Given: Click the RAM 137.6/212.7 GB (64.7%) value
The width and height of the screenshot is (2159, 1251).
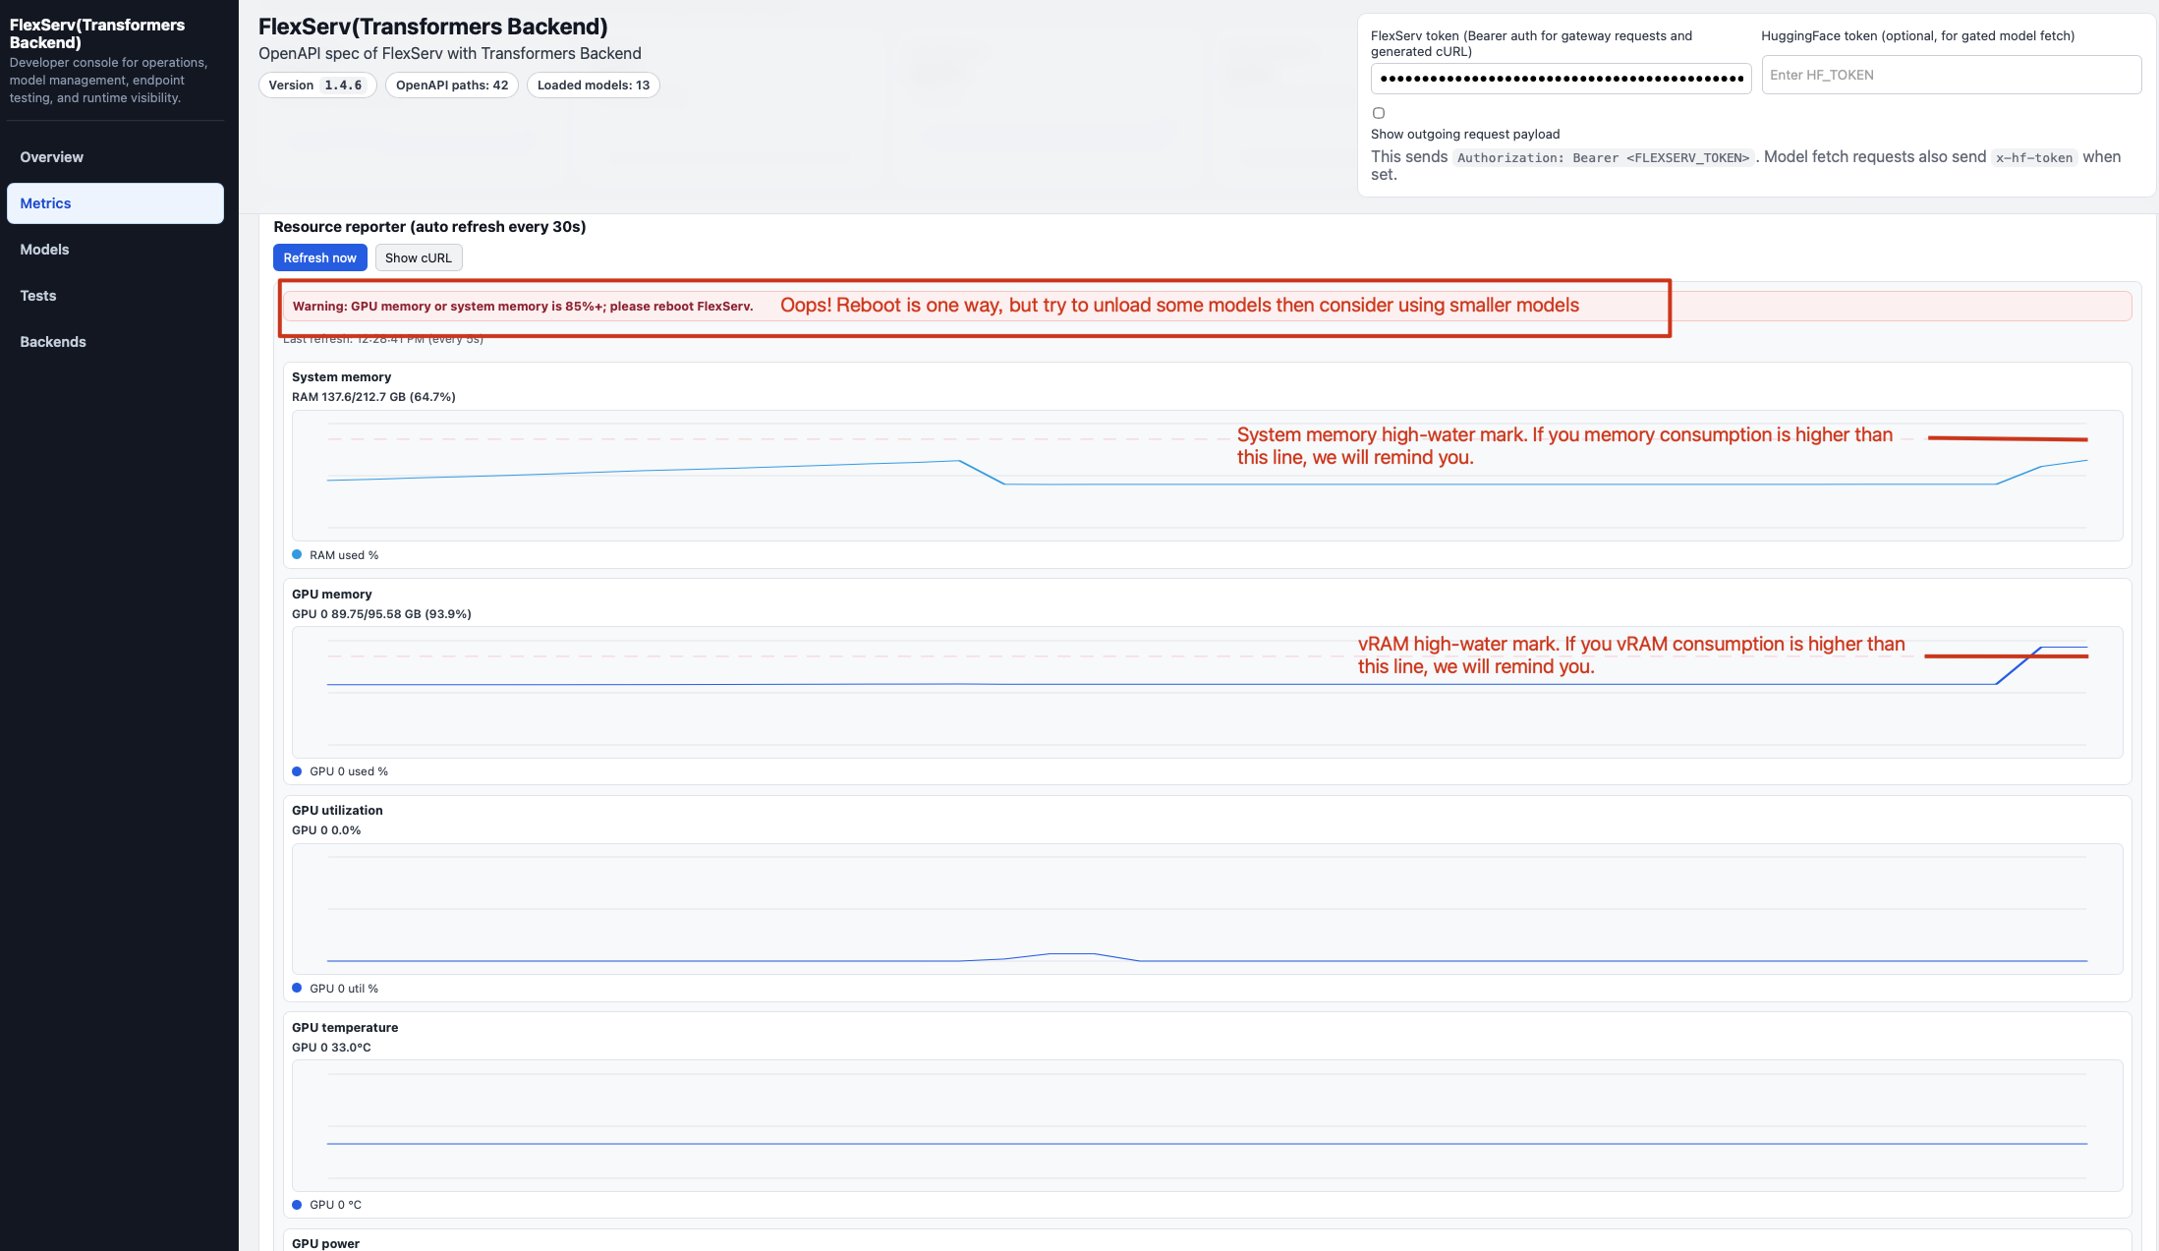Looking at the screenshot, I should (x=373, y=397).
